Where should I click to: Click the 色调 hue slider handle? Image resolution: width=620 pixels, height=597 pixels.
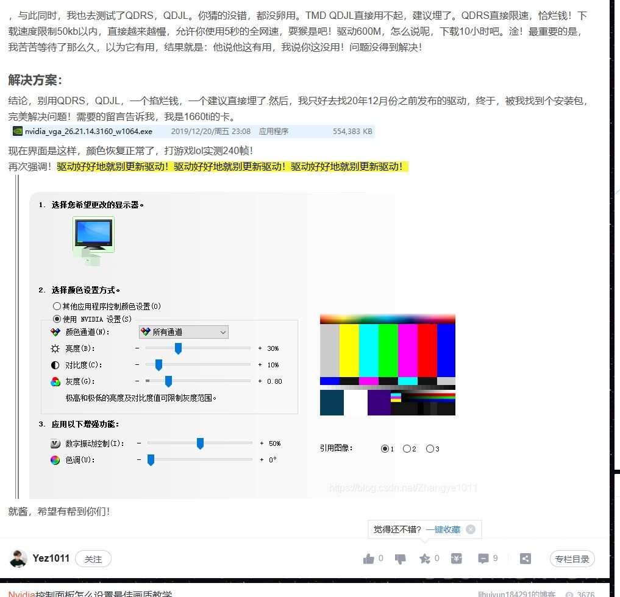151,460
